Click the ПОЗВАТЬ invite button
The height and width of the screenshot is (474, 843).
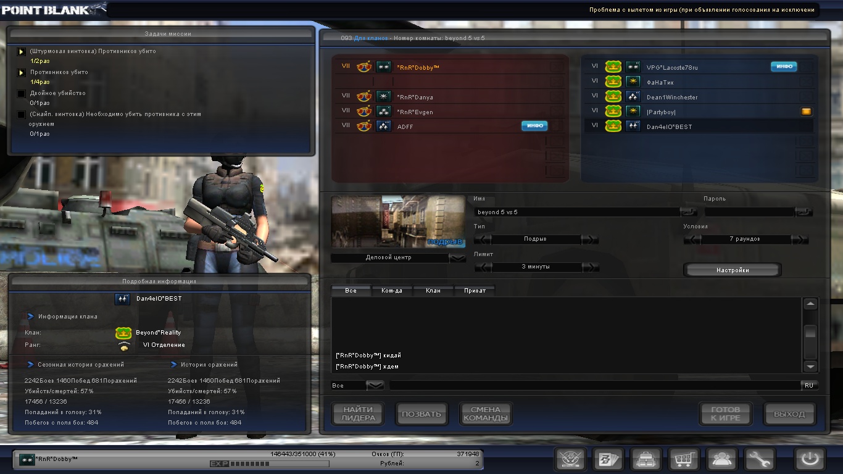click(421, 414)
